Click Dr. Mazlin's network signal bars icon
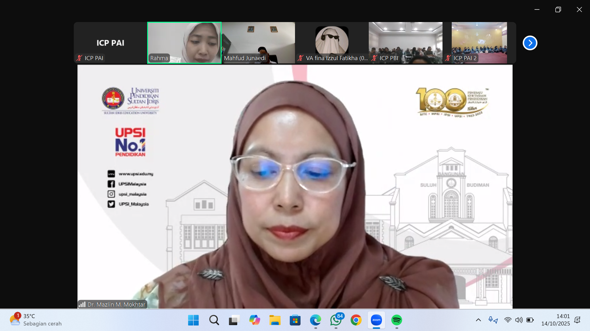 click(x=82, y=304)
